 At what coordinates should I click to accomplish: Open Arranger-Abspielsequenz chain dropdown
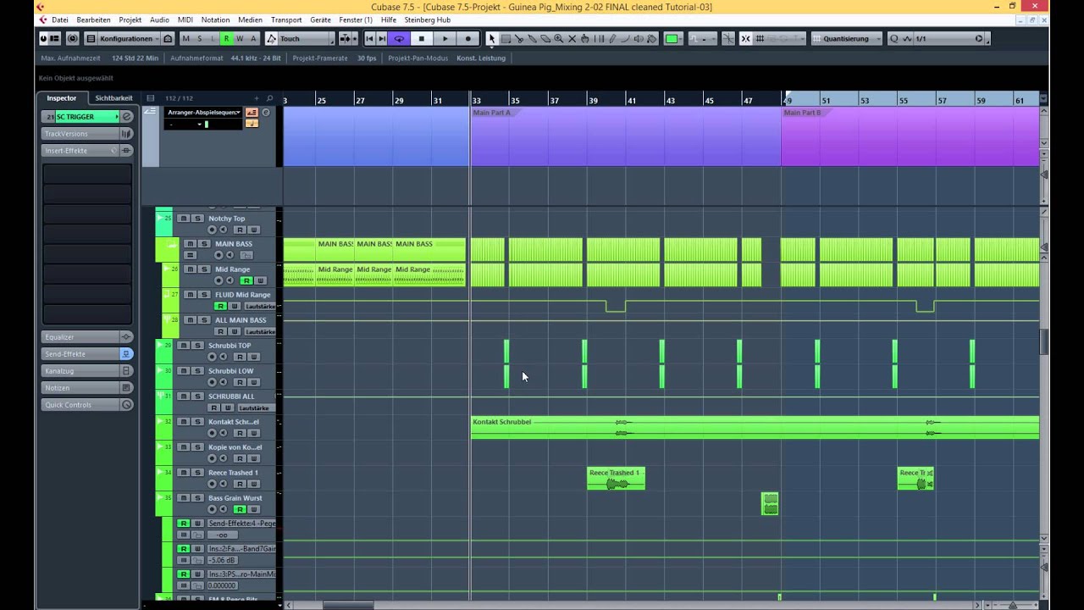(x=204, y=112)
